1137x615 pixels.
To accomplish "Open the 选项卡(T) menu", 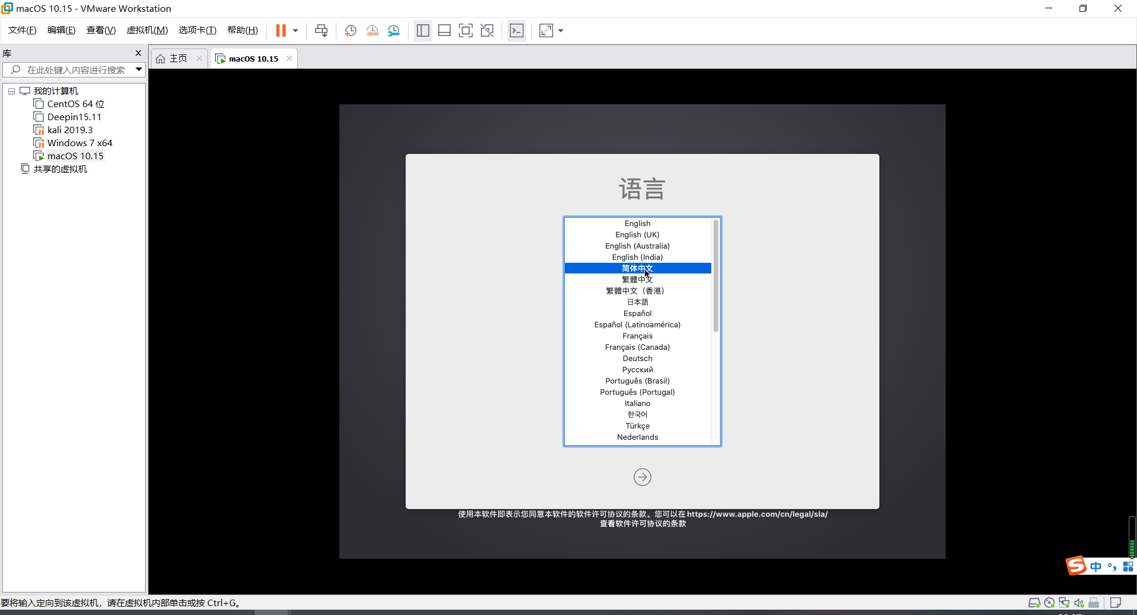I will point(198,30).
